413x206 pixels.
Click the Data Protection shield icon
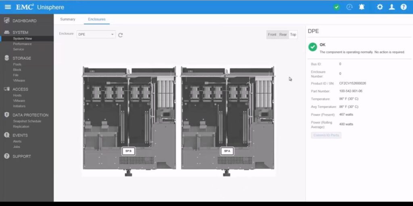(7, 115)
